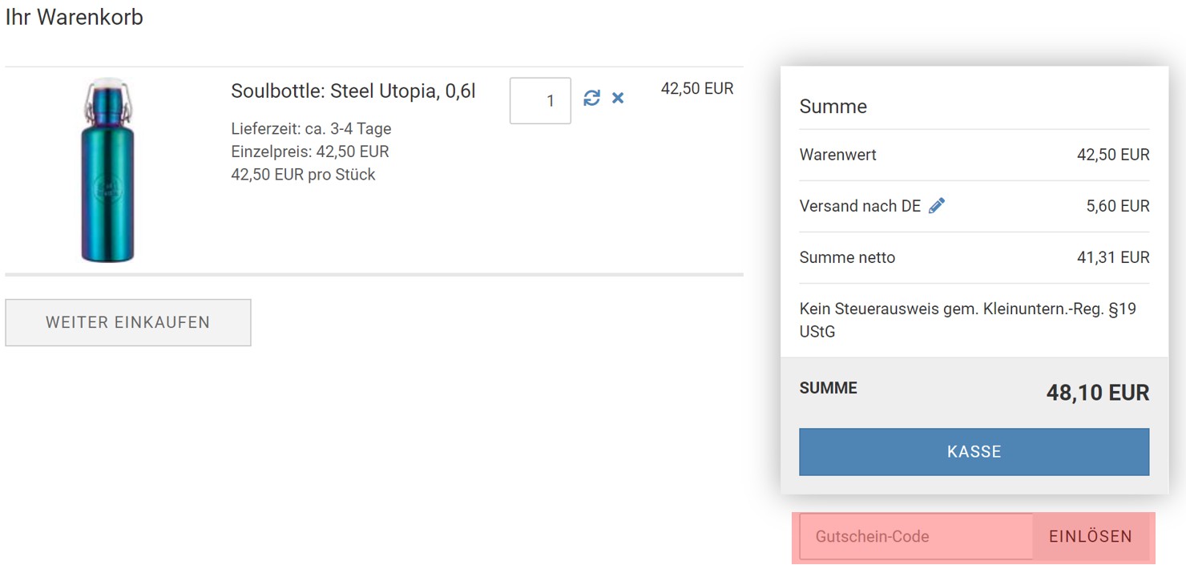Click the bold SUMME label above Kasse
This screenshot has width=1186, height=565.
coord(829,388)
